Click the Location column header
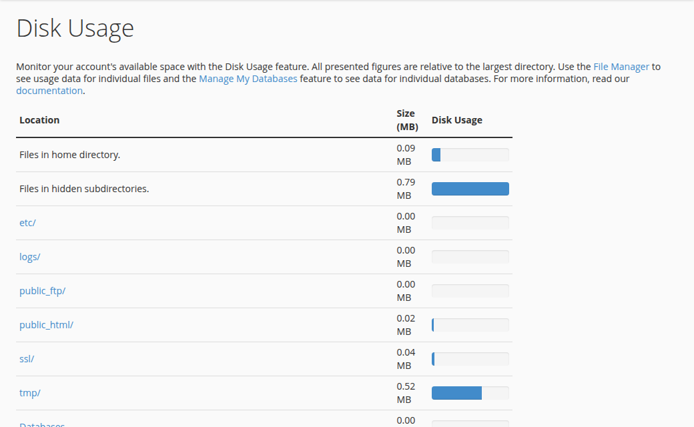The height and width of the screenshot is (427, 694). [39, 120]
